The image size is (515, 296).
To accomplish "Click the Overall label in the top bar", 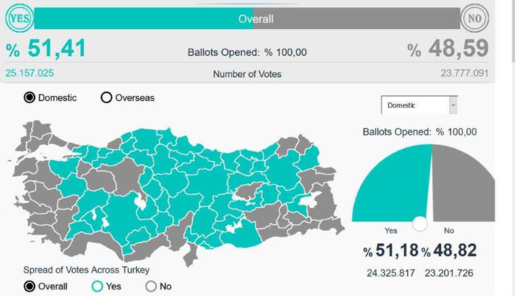I will (255, 19).
